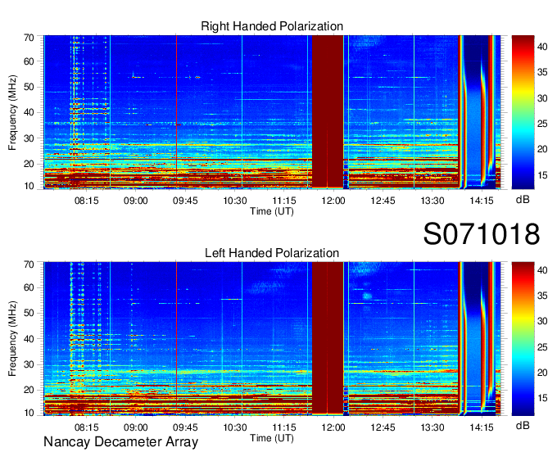This screenshot has width=557, height=452.
Task: Click the 12:45 tick on Right Handed time axis
Action: (x=383, y=201)
